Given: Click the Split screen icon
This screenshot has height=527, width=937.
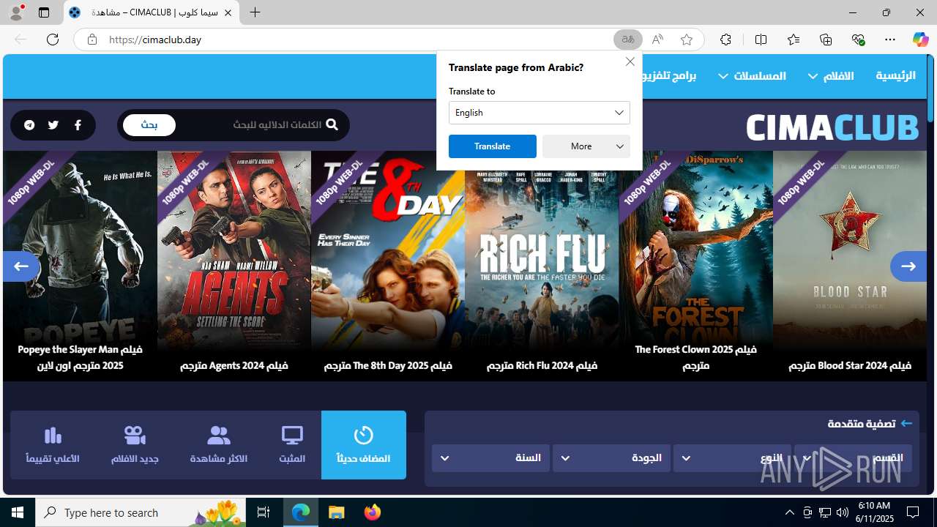Looking at the screenshot, I should coord(761,40).
